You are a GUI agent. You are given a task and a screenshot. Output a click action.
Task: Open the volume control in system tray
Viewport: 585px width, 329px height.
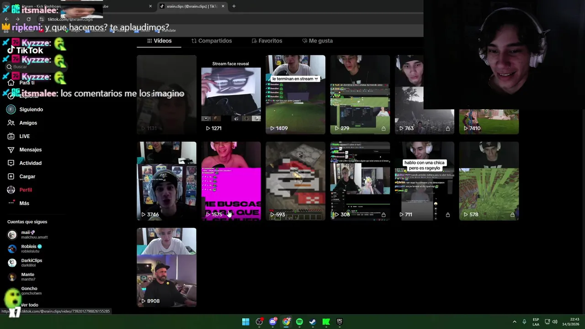(555, 322)
